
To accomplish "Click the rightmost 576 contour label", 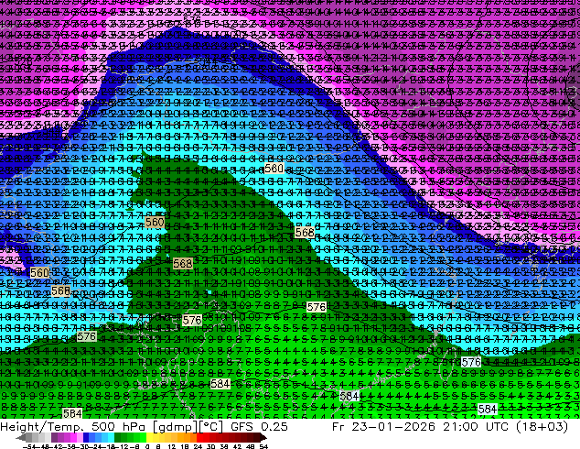I will point(471,362).
